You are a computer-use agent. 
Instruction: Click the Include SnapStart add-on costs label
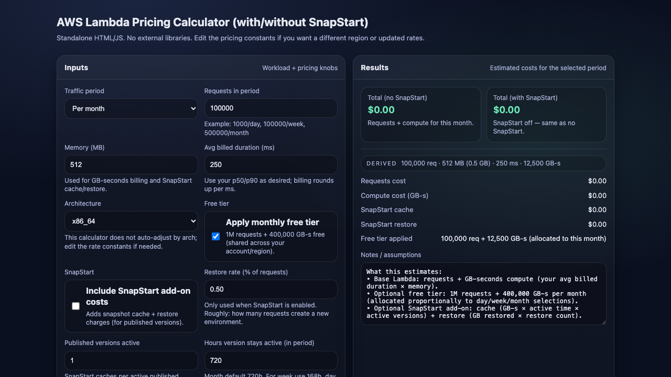pos(138,296)
